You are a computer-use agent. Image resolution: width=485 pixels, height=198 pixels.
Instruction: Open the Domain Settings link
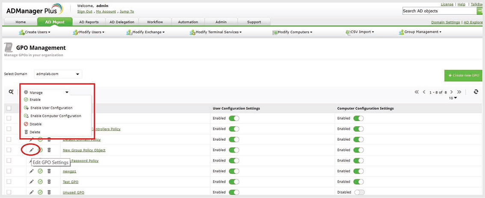tap(445, 22)
